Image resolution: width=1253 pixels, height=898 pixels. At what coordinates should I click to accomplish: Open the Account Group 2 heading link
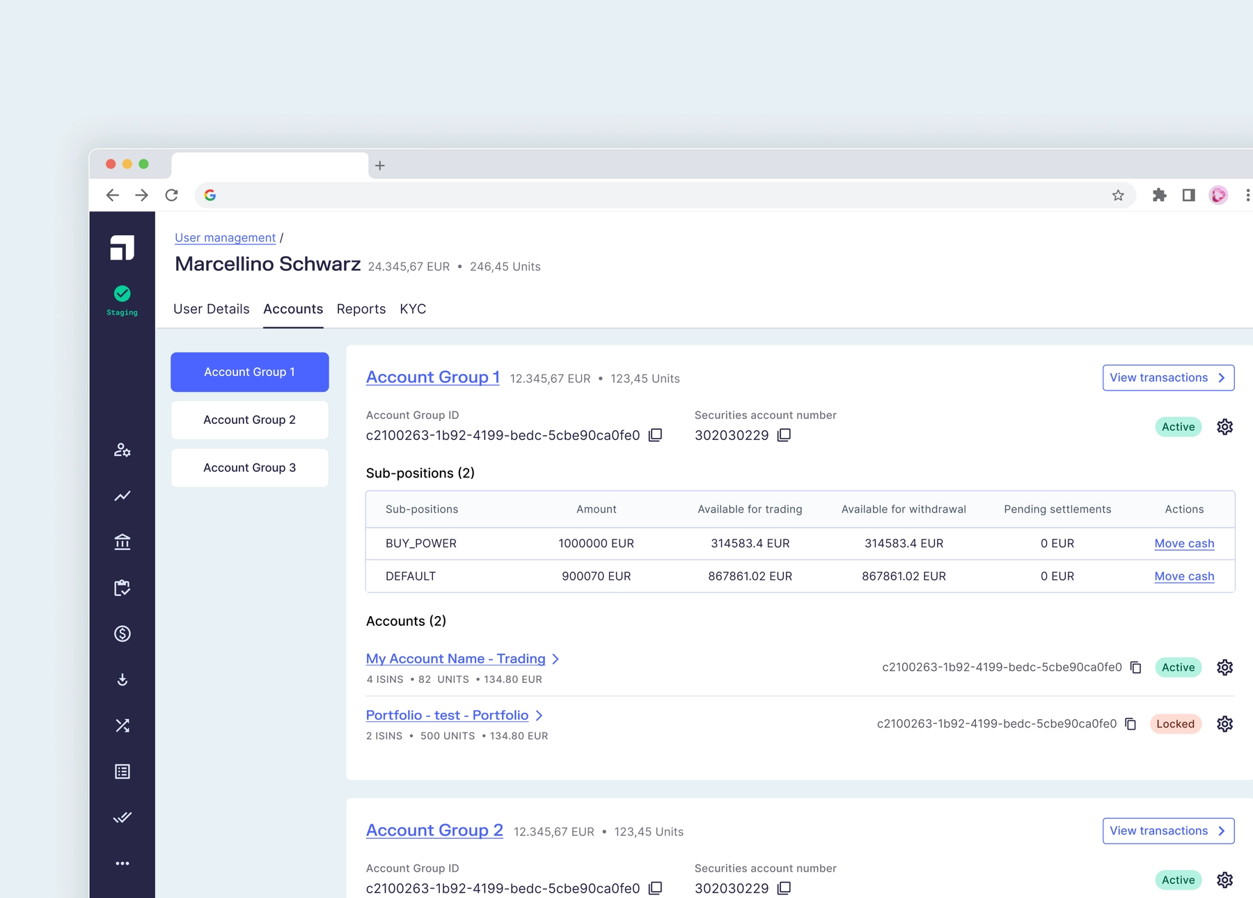pyautogui.click(x=434, y=830)
